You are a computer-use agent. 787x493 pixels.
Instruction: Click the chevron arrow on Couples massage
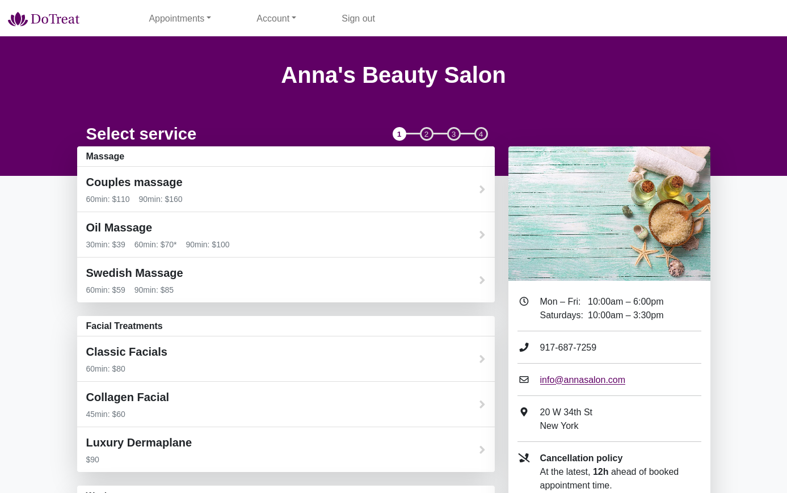tap(482, 189)
